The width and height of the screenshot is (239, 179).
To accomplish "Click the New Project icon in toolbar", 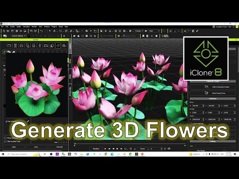I will tap(4, 31).
